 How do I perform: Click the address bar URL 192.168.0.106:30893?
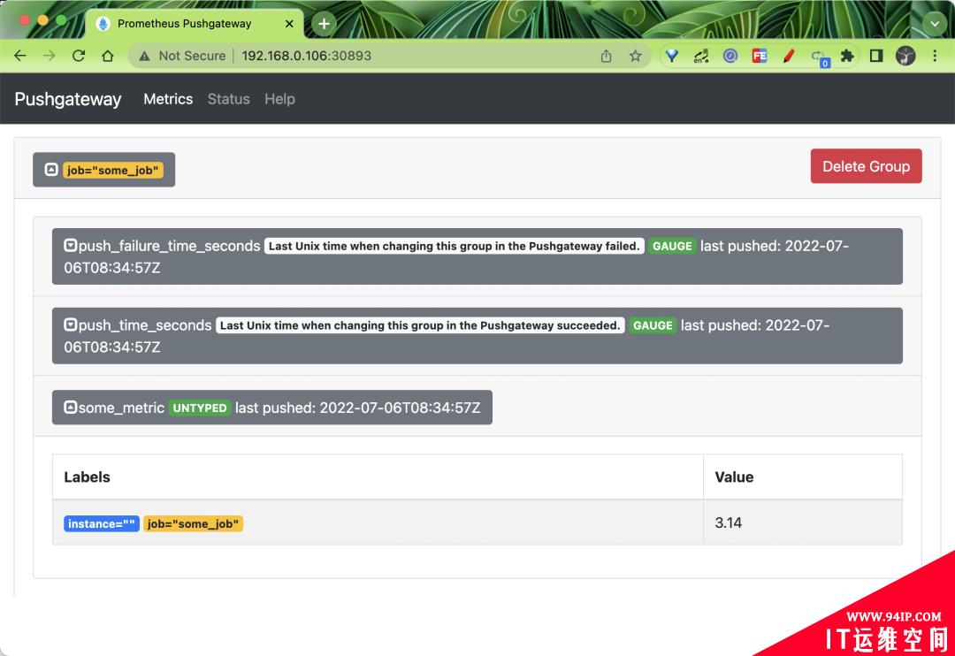tap(306, 56)
